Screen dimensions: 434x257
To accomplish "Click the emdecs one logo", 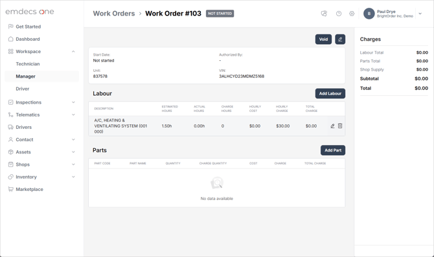I will coord(30,12).
